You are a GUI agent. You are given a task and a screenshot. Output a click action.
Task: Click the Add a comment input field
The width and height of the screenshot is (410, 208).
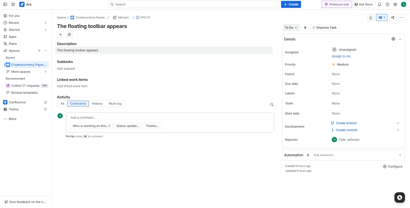pos(170,118)
